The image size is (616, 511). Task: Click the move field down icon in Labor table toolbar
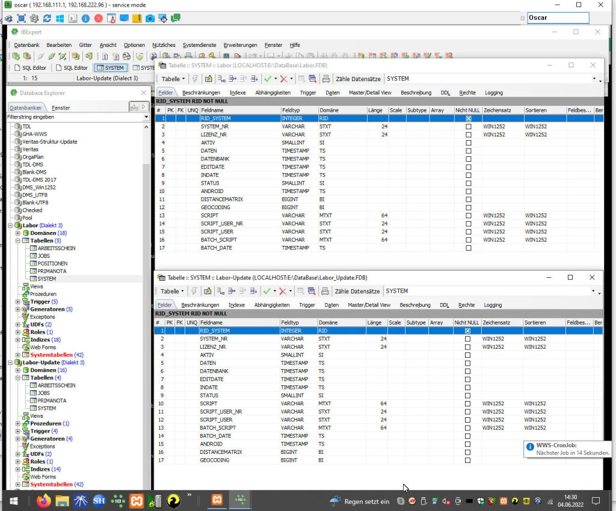(254, 79)
